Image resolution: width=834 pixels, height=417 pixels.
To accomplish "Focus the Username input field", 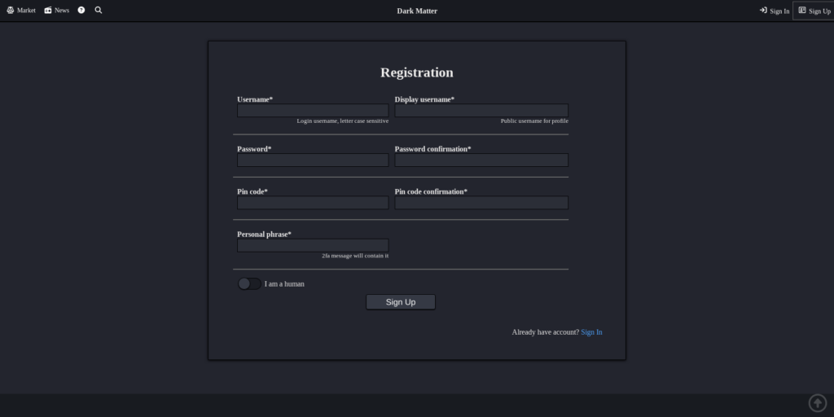I will (x=313, y=111).
